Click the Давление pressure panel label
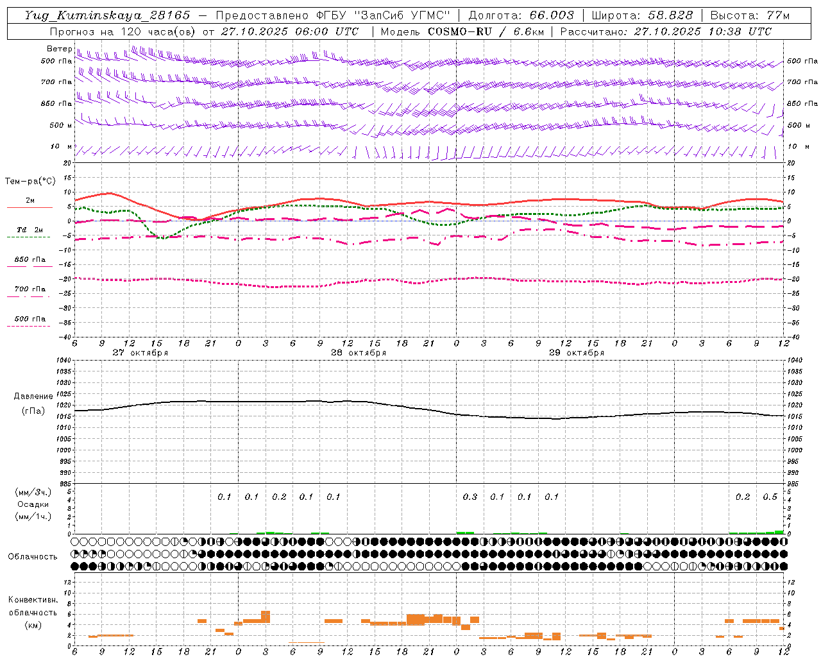Viewport: 821px width, 657px height. (x=33, y=397)
